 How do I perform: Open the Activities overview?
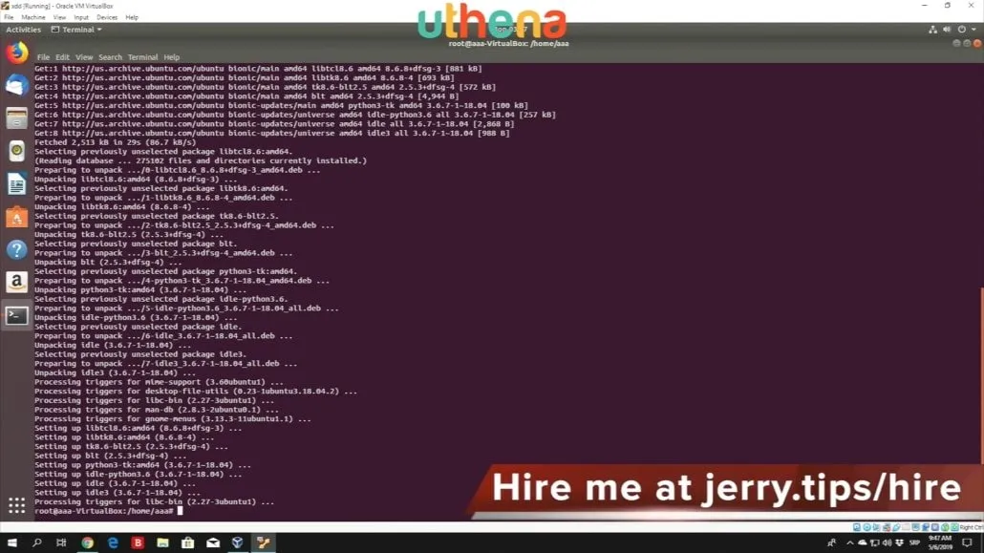tap(23, 30)
